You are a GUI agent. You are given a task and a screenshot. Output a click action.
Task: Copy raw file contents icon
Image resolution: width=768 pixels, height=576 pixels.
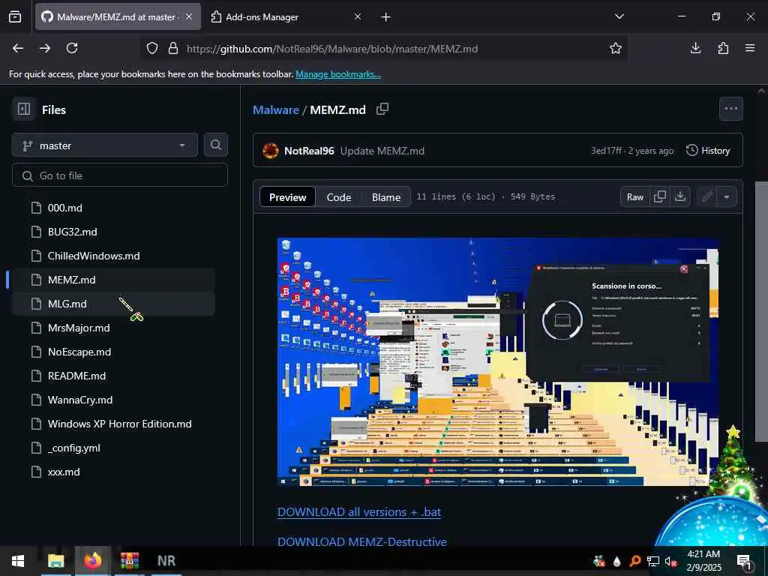660,197
